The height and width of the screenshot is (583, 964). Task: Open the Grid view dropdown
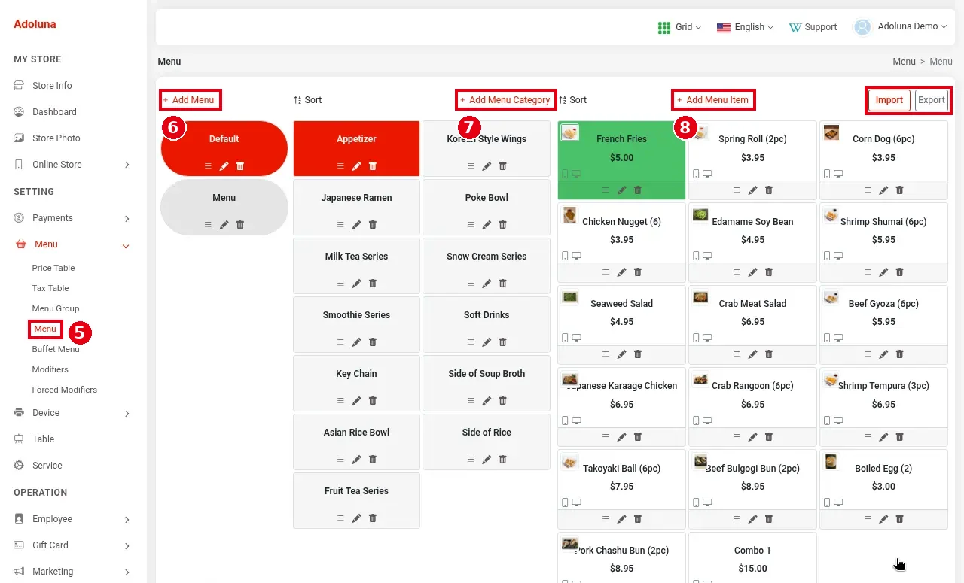pyautogui.click(x=679, y=27)
